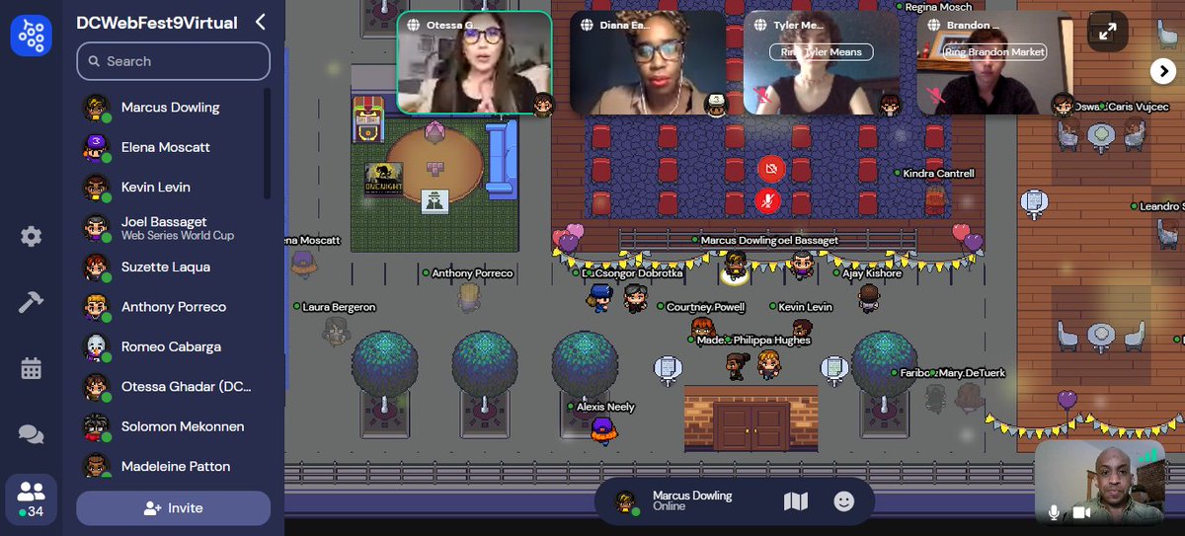The image size is (1185, 536).
Task: Click Courtney Powell name label
Action: coord(705,307)
